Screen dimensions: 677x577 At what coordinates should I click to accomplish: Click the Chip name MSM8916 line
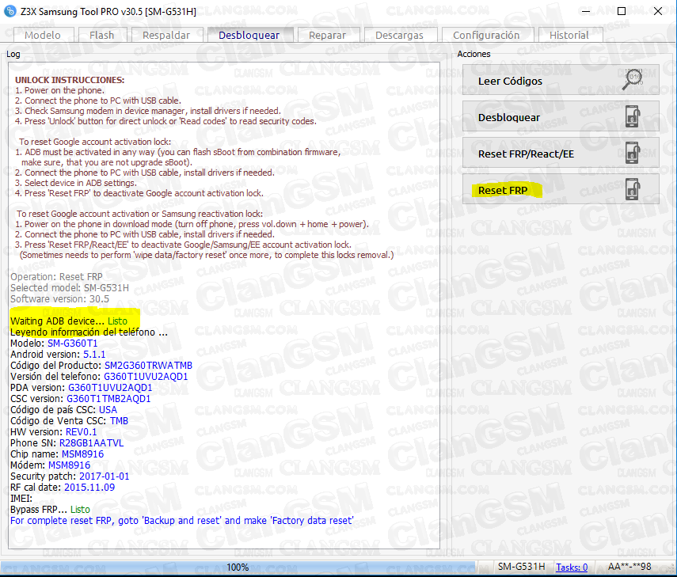[x=57, y=454]
